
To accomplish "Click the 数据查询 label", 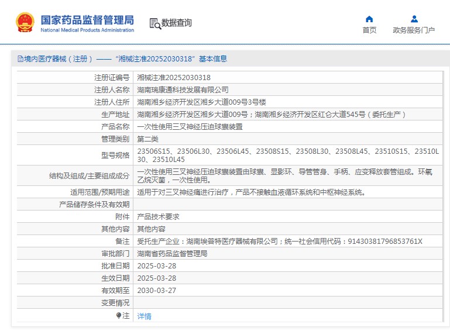I will click(x=176, y=23).
